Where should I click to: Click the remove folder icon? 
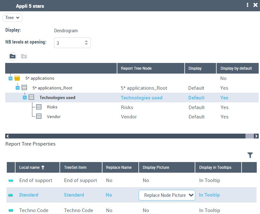pos(12,56)
